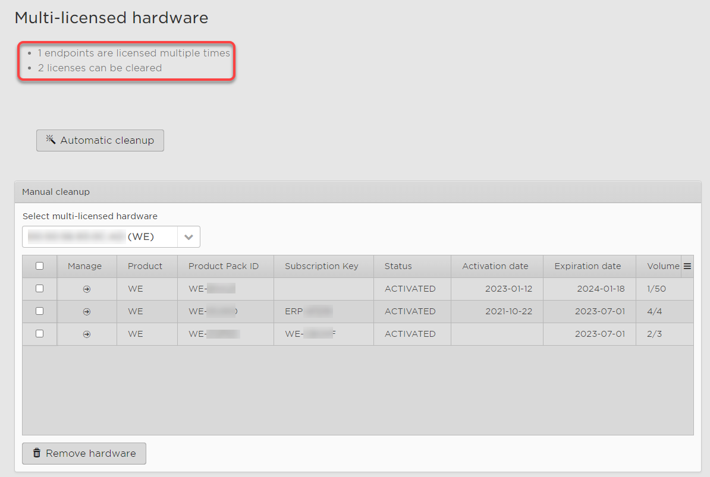Screen dimensions: 710x477
Task: Click the Subscription Key column header
Action: [x=322, y=266]
